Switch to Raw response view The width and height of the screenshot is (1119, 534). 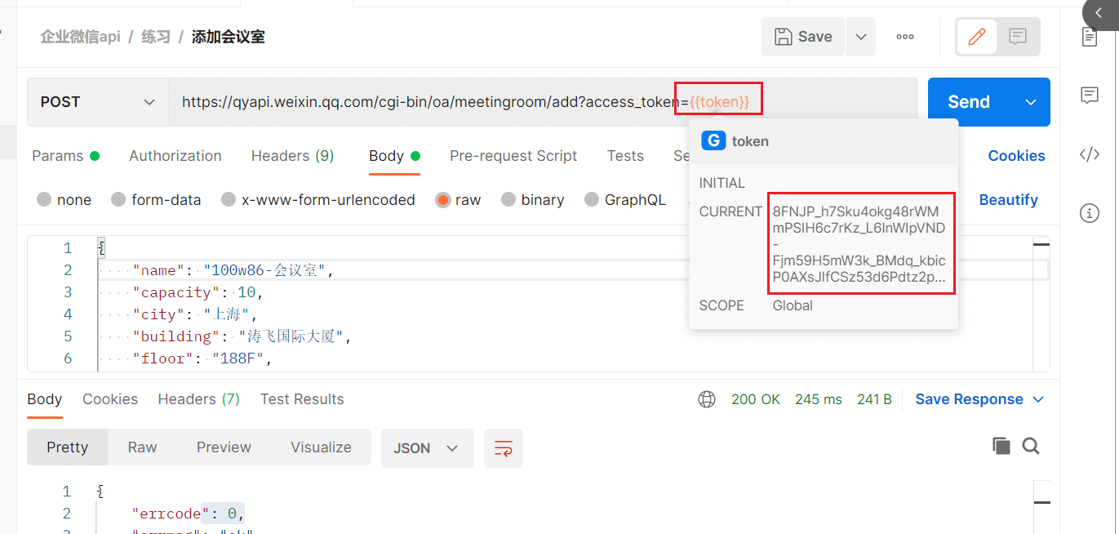click(x=142, y=447)
